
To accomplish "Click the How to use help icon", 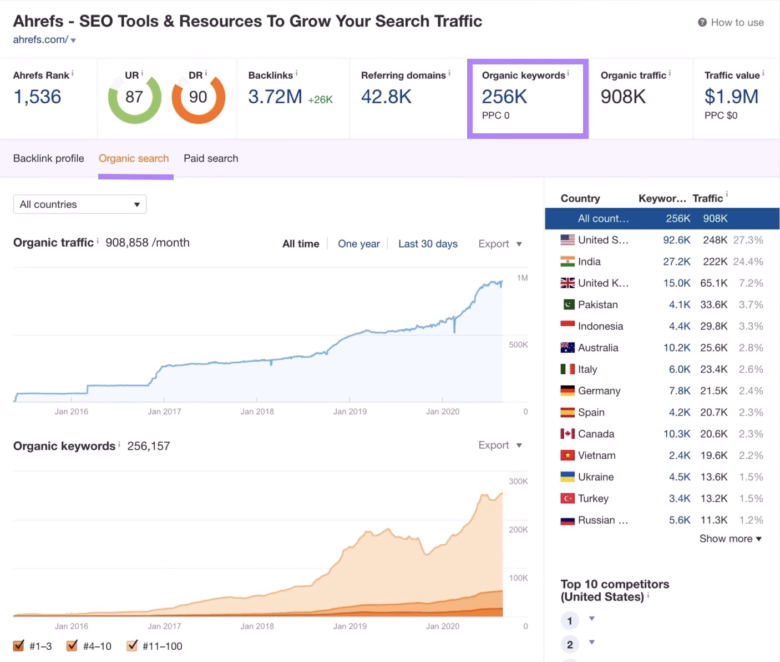I will pos(702,22).
